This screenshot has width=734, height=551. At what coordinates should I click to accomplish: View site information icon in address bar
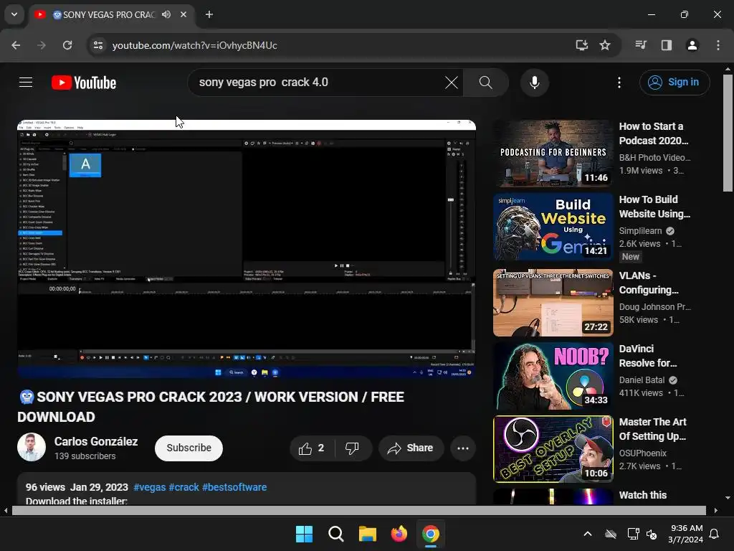[98, 45]
